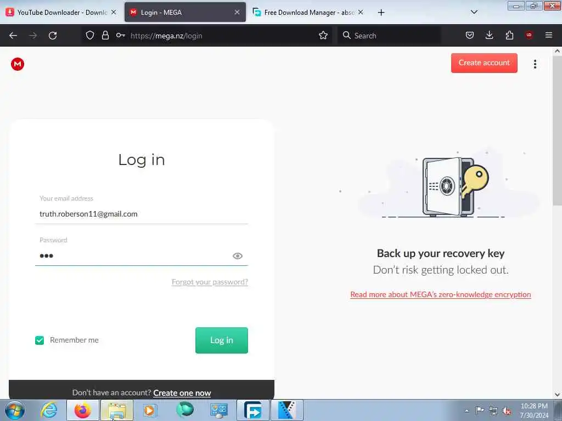
Task: Launch Internet Explorer from the taskbar
Action: pos(49,410)
